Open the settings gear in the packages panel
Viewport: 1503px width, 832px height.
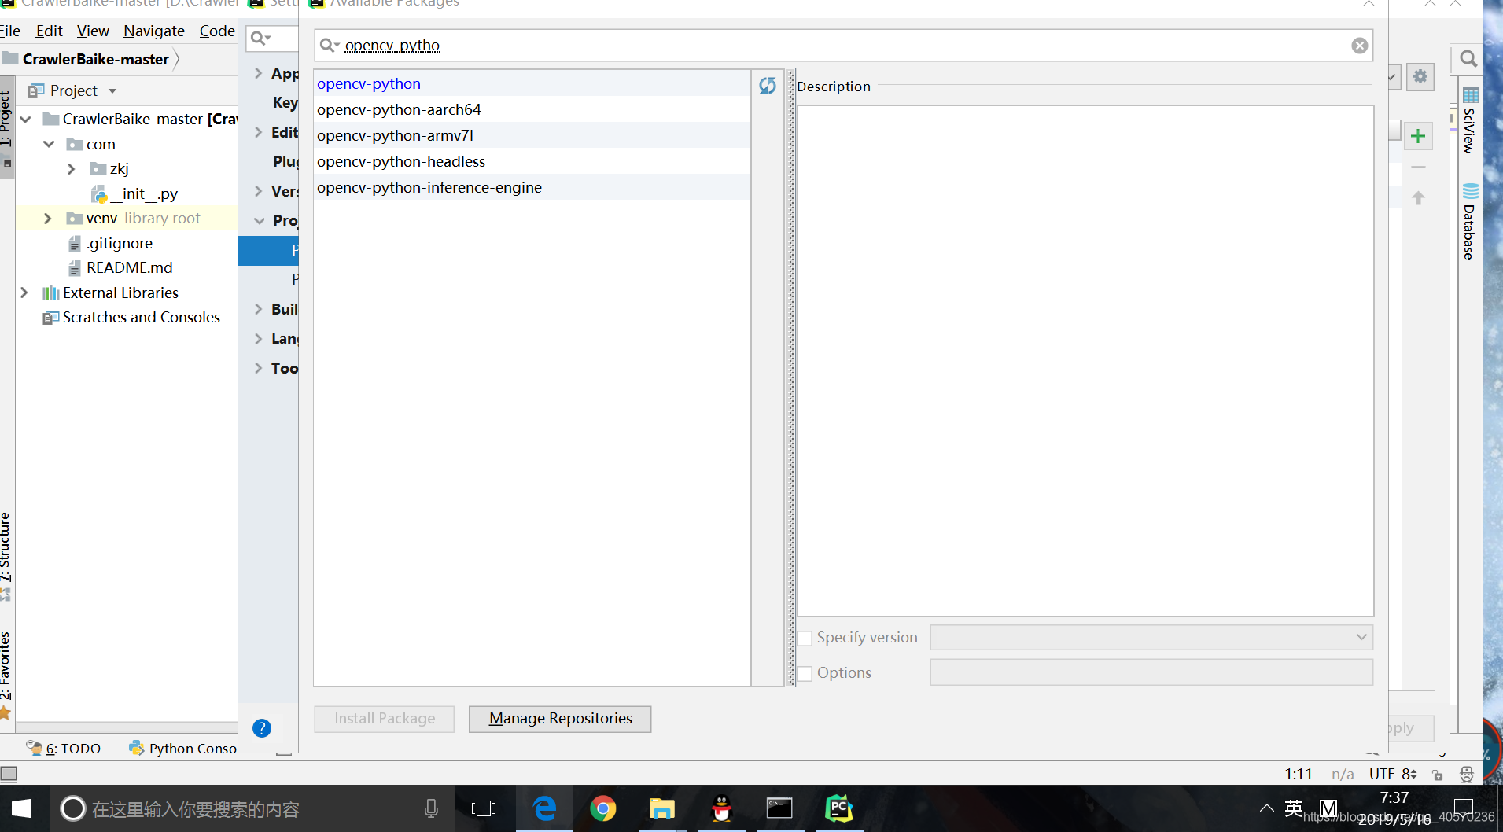pos(1420,76)
